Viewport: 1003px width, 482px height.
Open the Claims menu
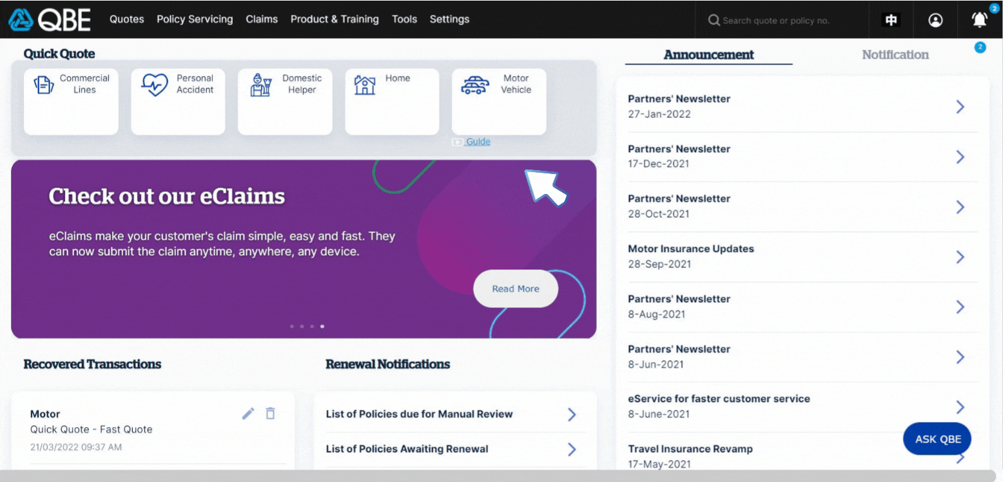coord(262,19)
